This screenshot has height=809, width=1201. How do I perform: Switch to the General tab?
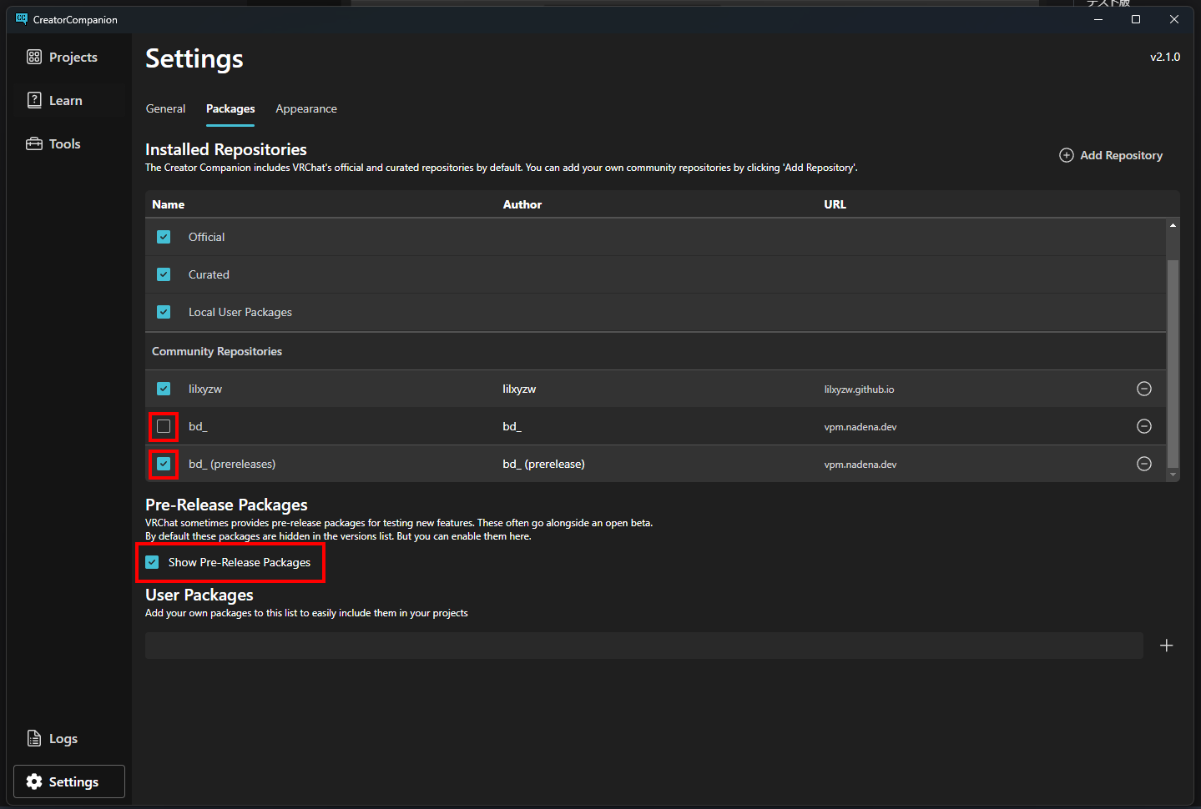point(165,108)
